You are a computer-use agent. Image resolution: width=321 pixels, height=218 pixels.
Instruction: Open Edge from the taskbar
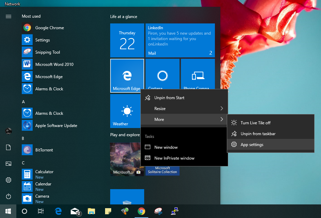click(58, 211)
